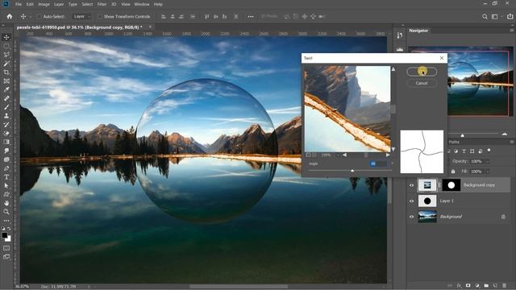
Task: Click the Home icon in options bar
Action: coord(10,16)
